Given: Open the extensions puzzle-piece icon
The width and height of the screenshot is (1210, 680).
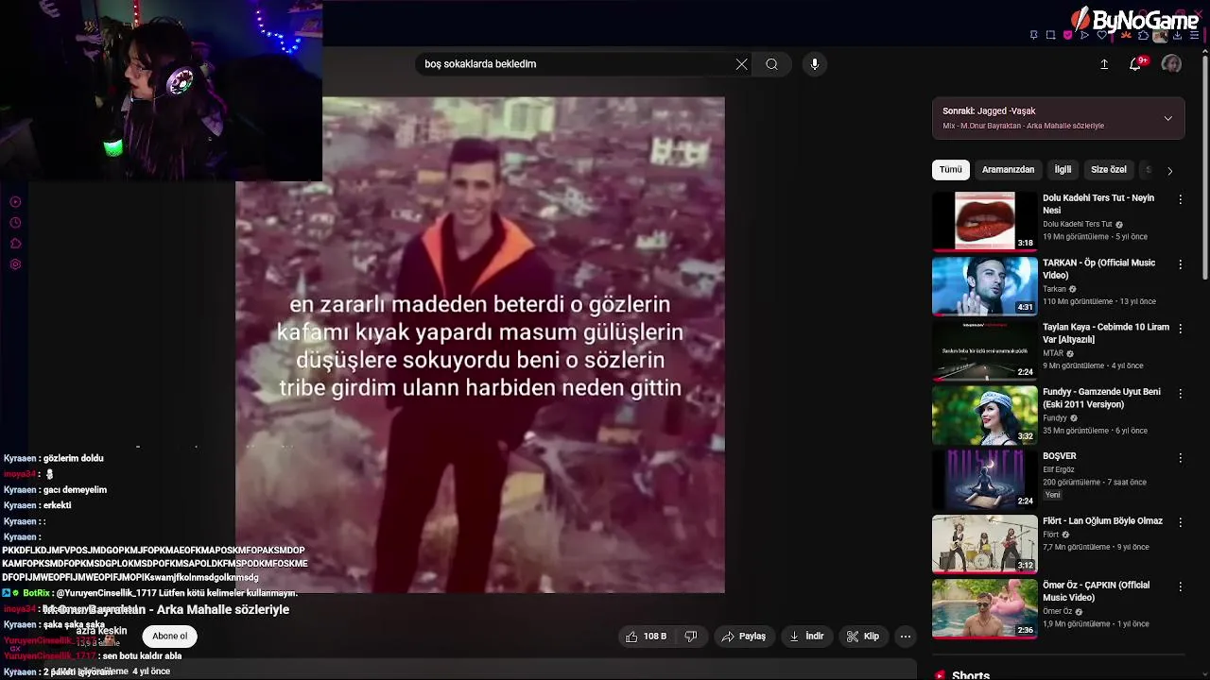Looking at the screenshot, I should click(x=1144, y=35).
